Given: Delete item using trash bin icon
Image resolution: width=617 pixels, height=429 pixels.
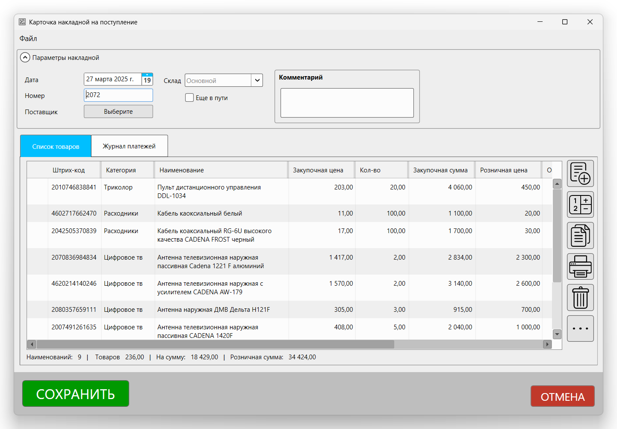Looking at the screenshot, I should click(580, 298).
